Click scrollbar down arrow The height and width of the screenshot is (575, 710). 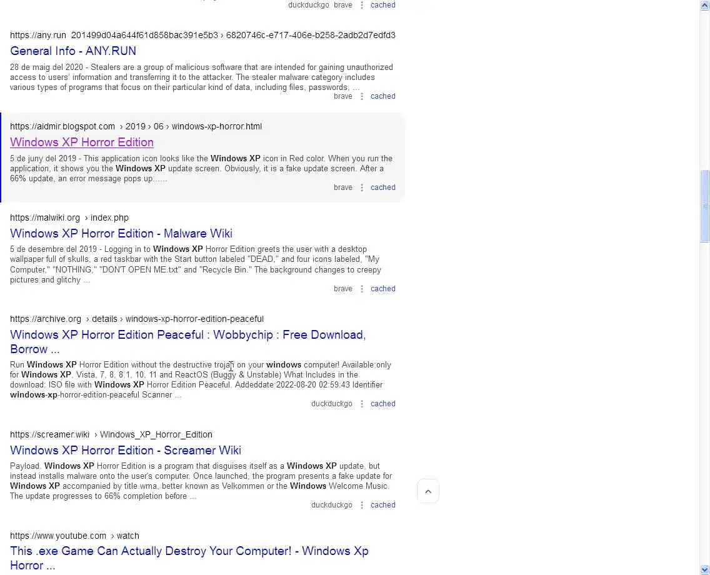tap(704, 569)
